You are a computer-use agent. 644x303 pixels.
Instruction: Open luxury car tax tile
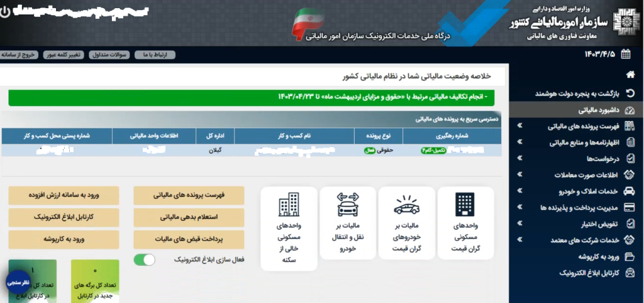406,222
